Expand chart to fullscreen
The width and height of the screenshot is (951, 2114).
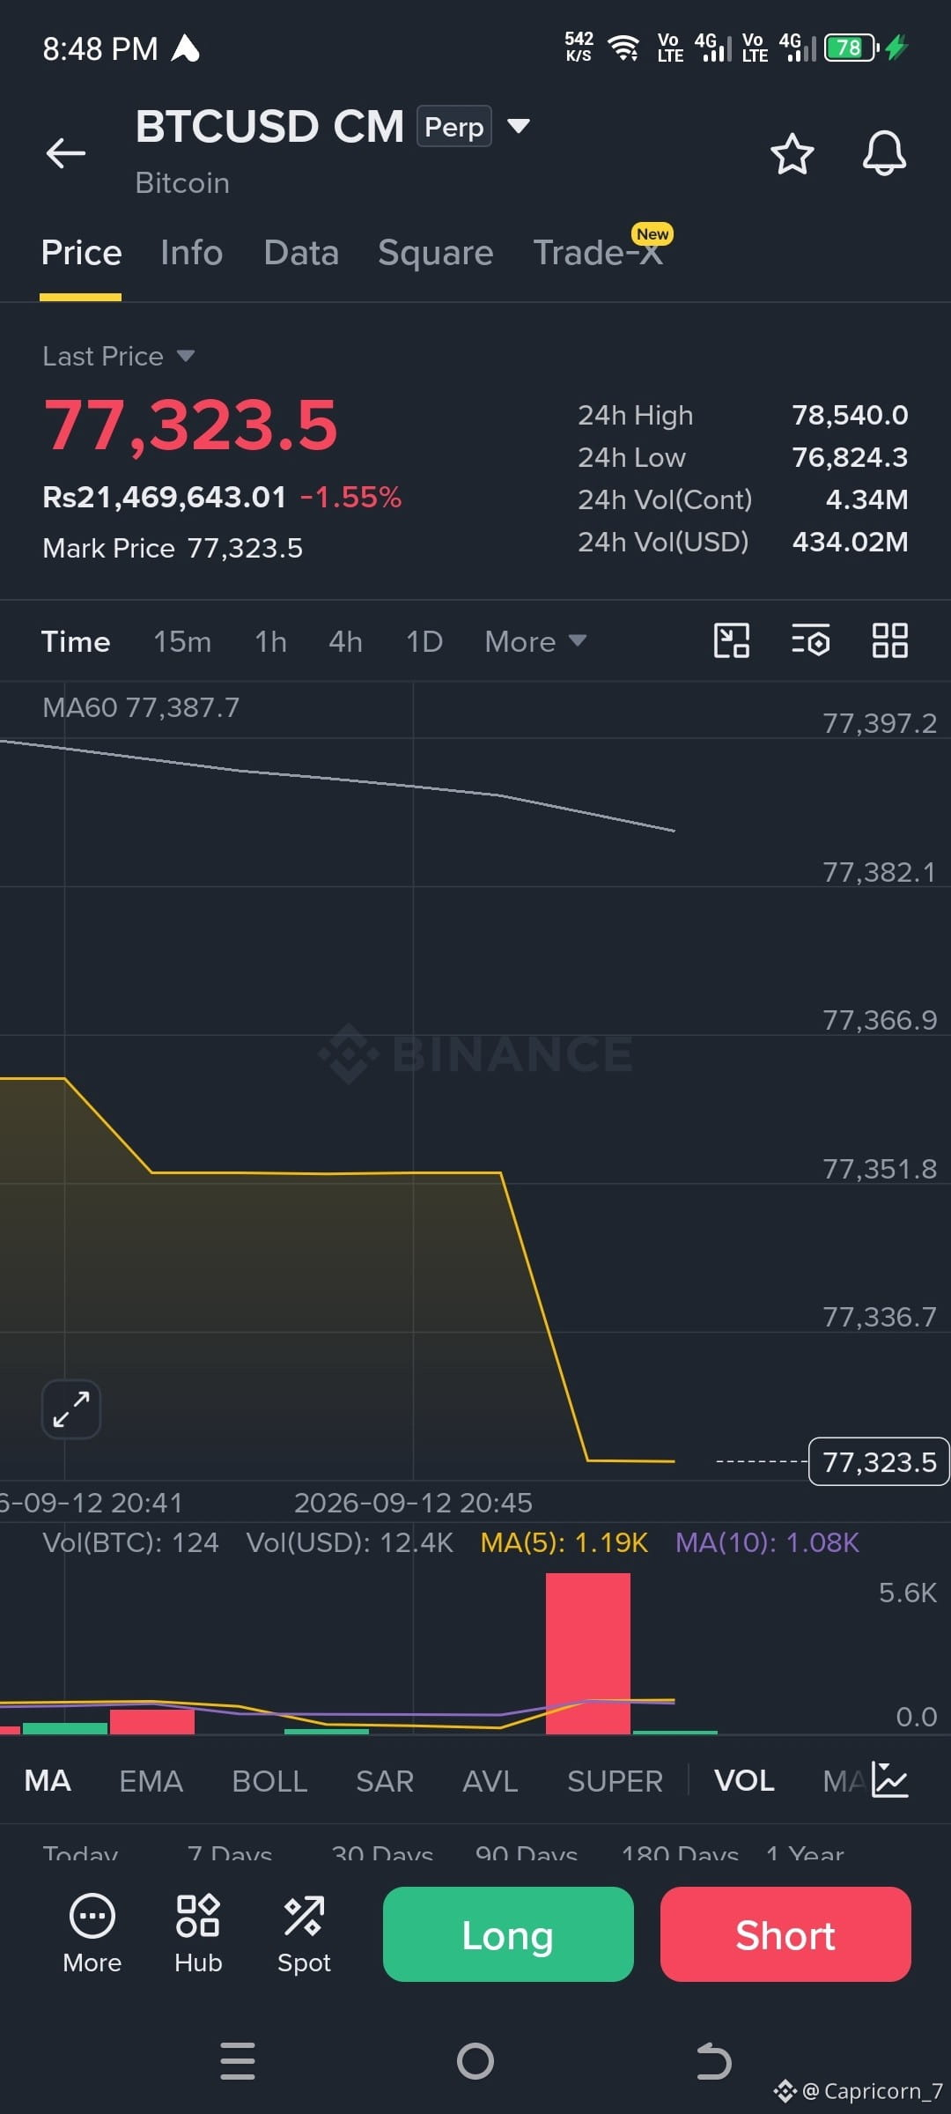[x=71, y=1409]
